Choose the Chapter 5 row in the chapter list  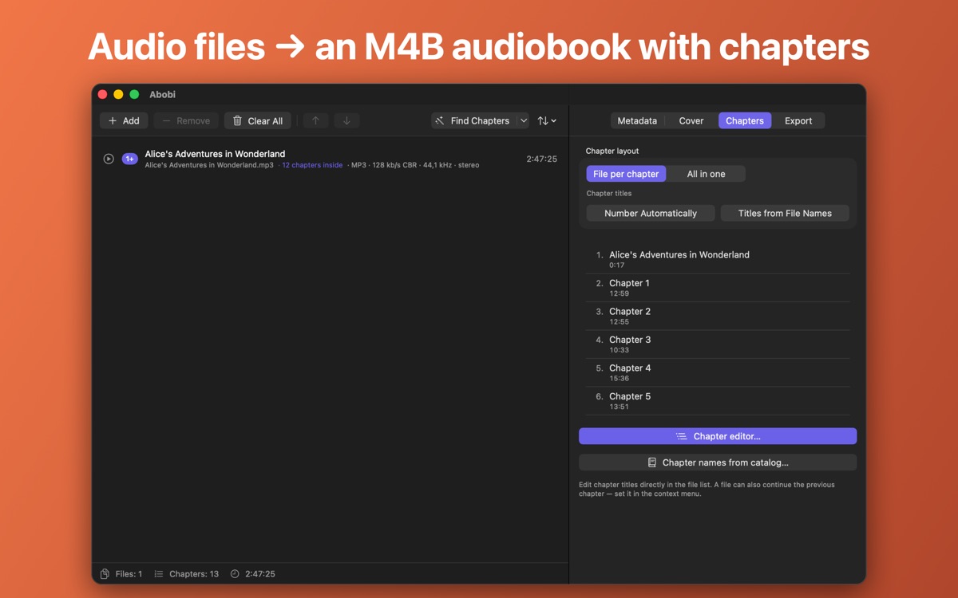[x=718, y=401]
